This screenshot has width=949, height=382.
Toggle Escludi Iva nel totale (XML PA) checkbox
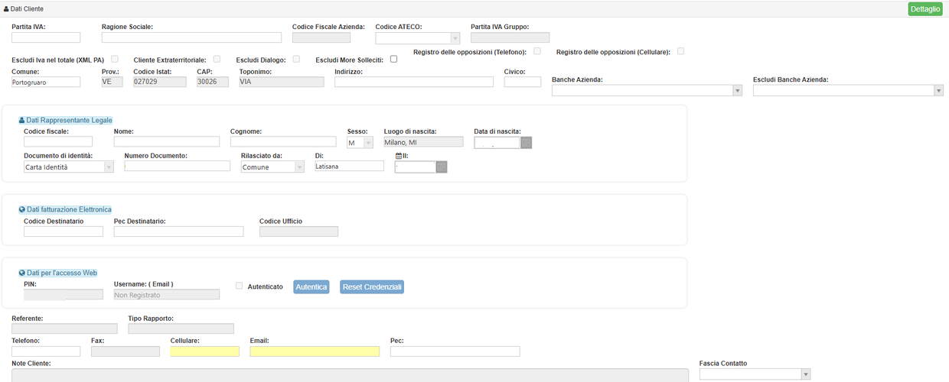point(115,59)
